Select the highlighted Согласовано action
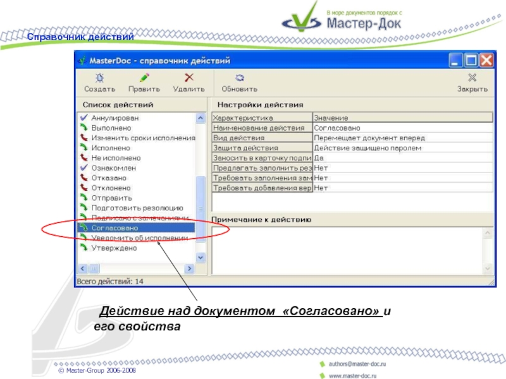 pos(136,228)
